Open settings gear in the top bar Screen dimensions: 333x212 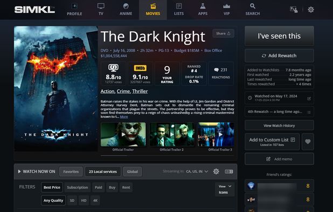(311, 10)
